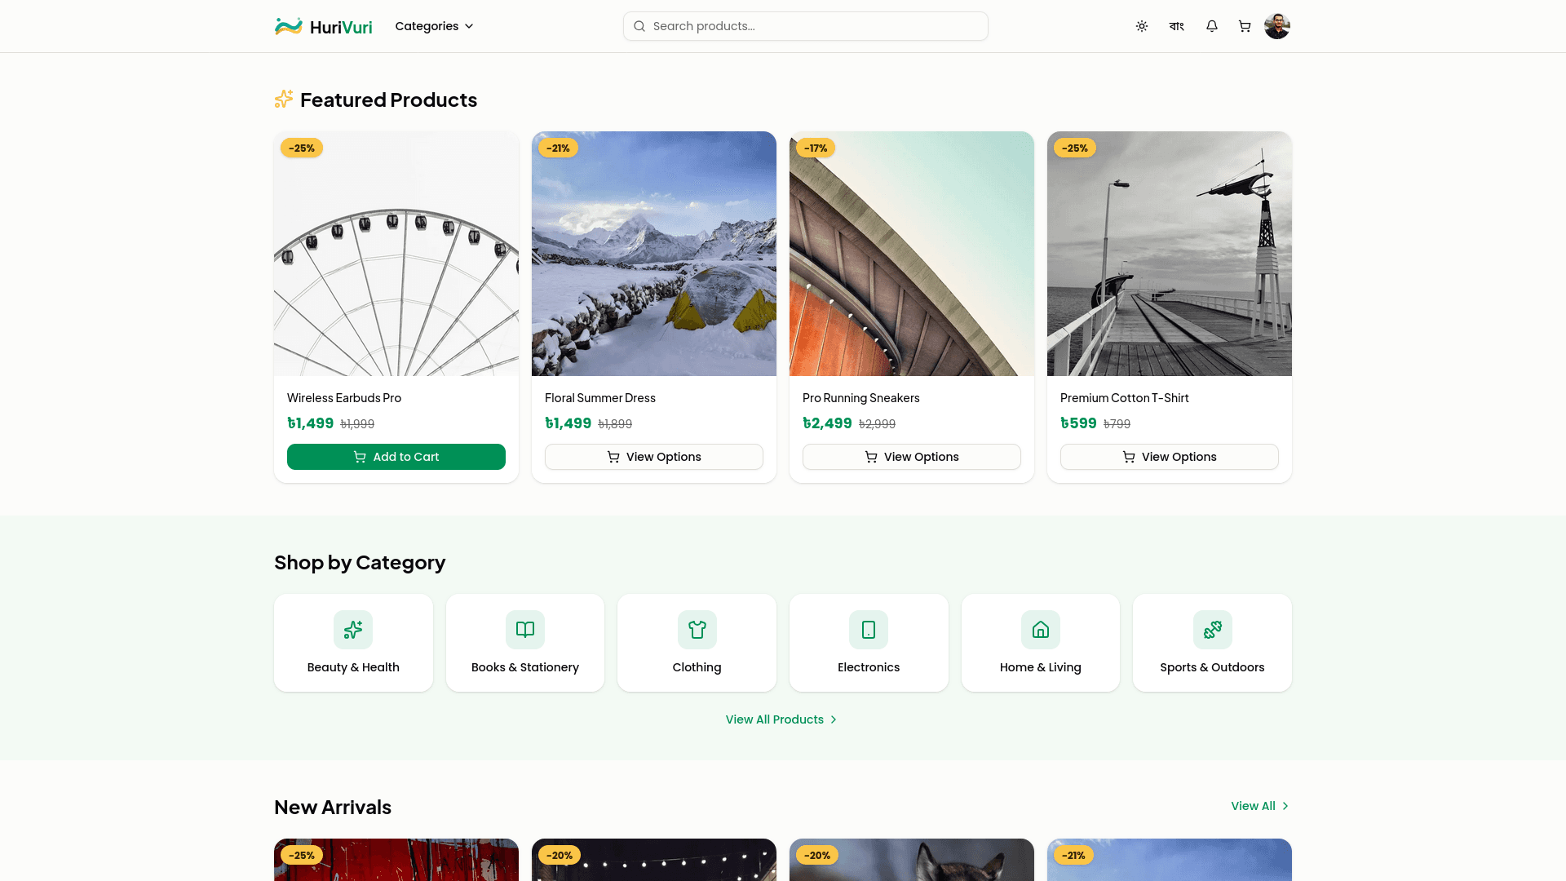Select the Clothing category shirt icon
Viewport: 1566px width, 881px height.
point(697,630)
